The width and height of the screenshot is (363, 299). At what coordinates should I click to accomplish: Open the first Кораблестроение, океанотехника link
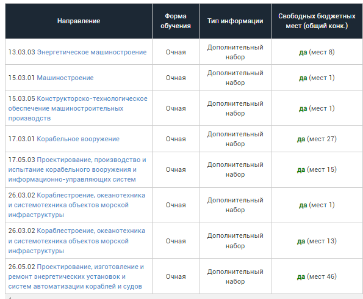click(77, 205)
